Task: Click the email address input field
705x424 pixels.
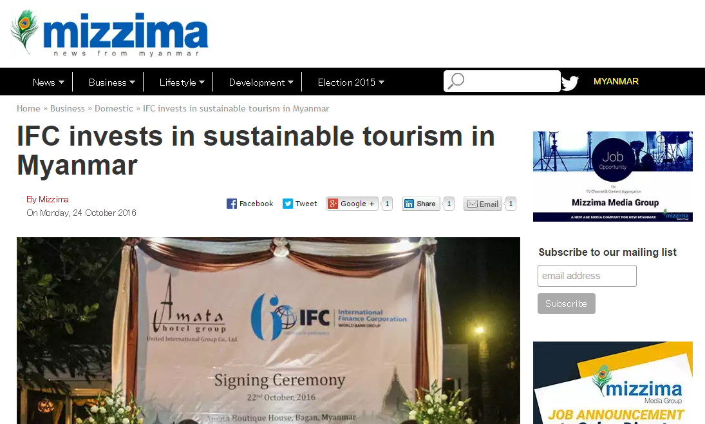Action: click(x=587, y=275)
